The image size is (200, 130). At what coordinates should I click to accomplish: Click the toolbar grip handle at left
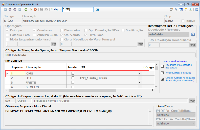coord(2,10)
